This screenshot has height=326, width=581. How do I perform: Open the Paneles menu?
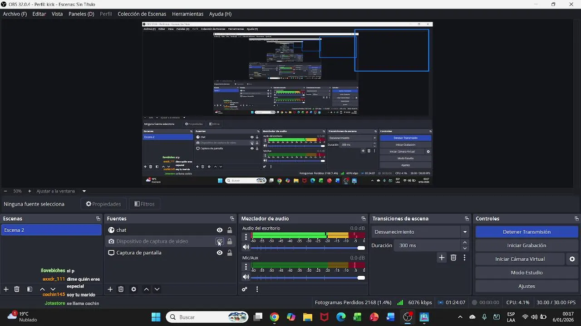(81, 14)
